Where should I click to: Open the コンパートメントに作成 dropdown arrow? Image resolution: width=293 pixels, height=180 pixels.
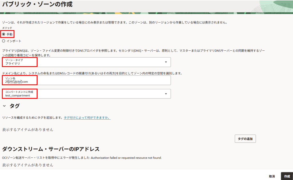coord(166,94)
